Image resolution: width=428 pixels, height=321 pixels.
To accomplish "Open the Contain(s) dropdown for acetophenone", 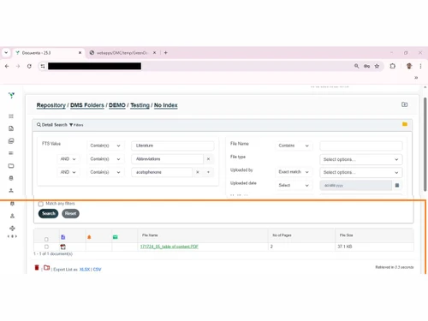I will pyautogui.click(x=105, y=172).
